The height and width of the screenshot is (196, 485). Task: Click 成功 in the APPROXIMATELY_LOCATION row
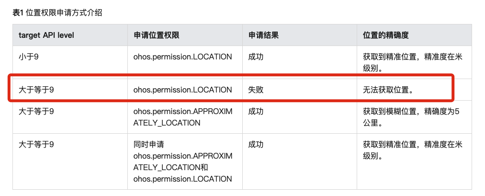pyautogui.click(x=256, y=111)
